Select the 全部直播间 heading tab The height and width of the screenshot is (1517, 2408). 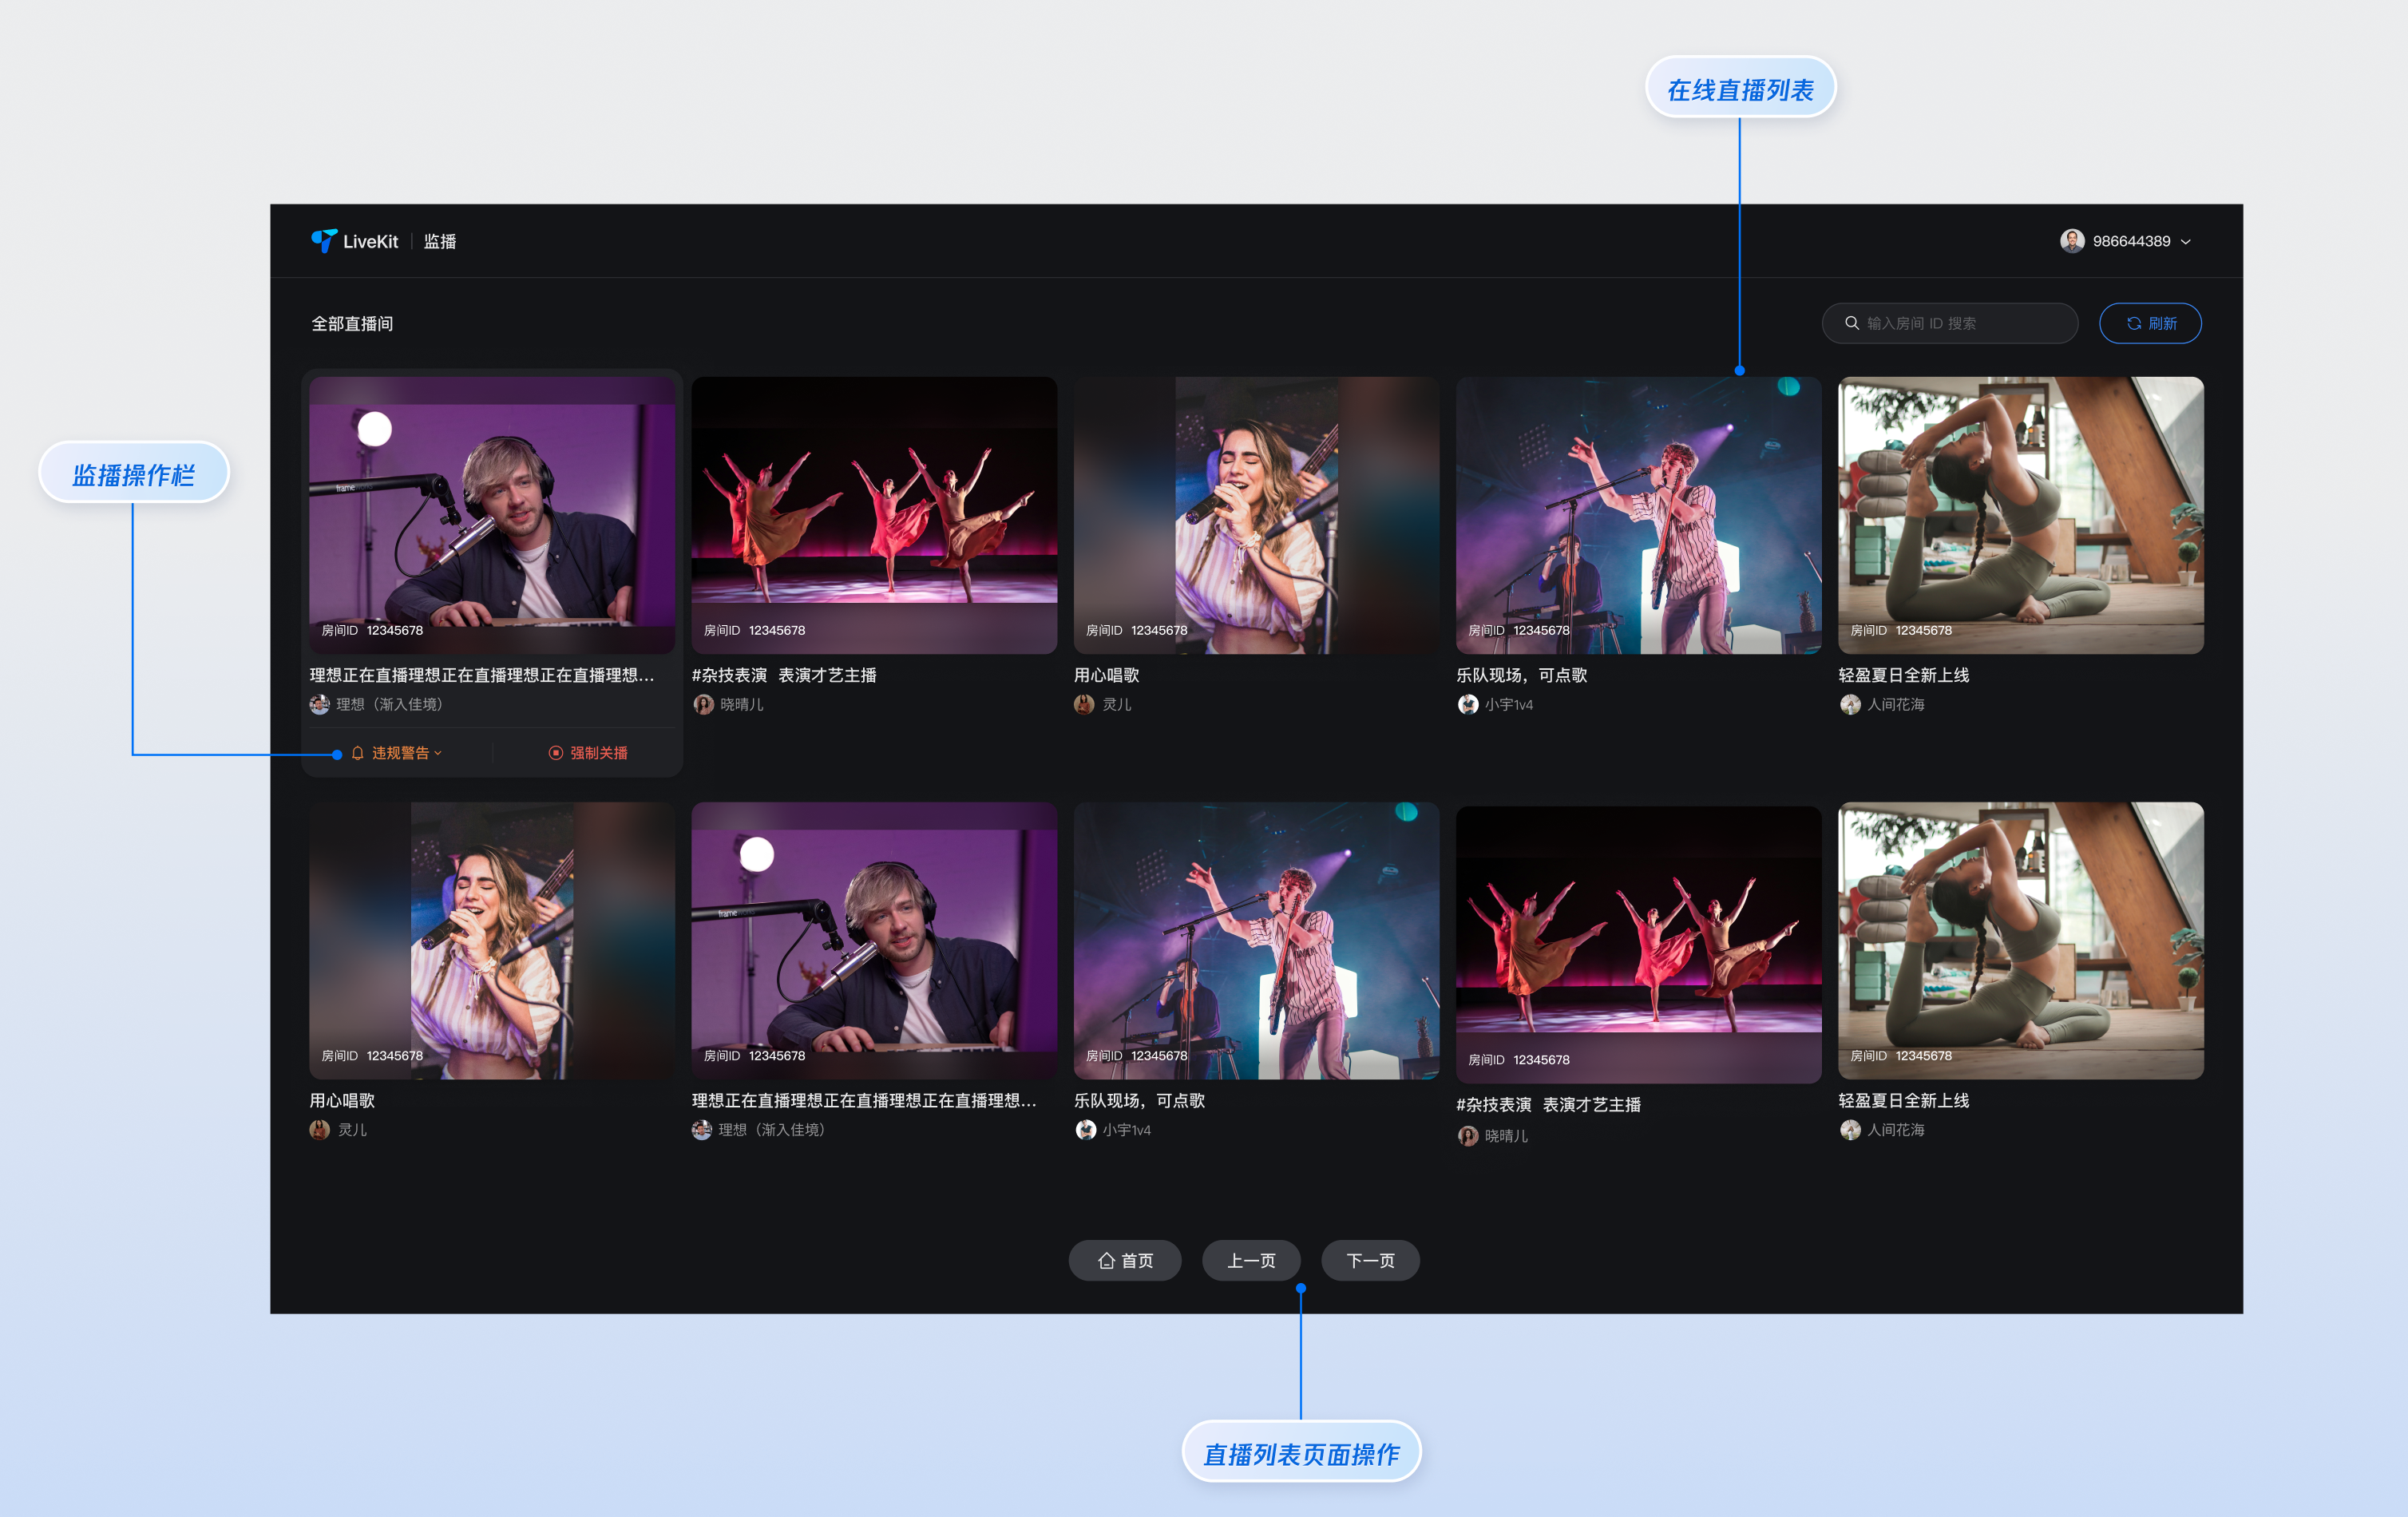352,323
